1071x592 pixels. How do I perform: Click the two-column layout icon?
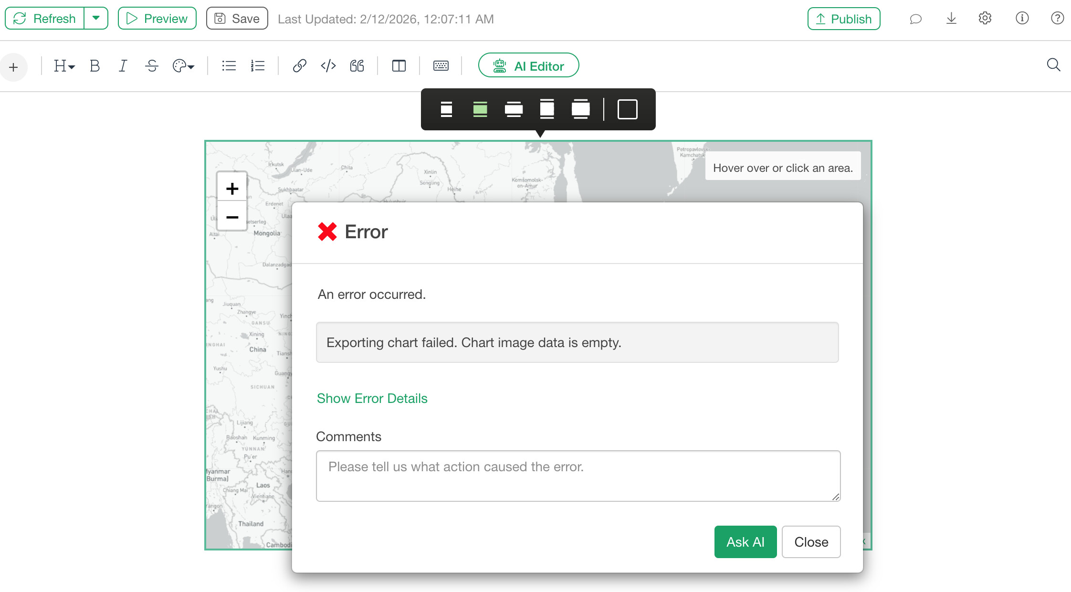399,66
